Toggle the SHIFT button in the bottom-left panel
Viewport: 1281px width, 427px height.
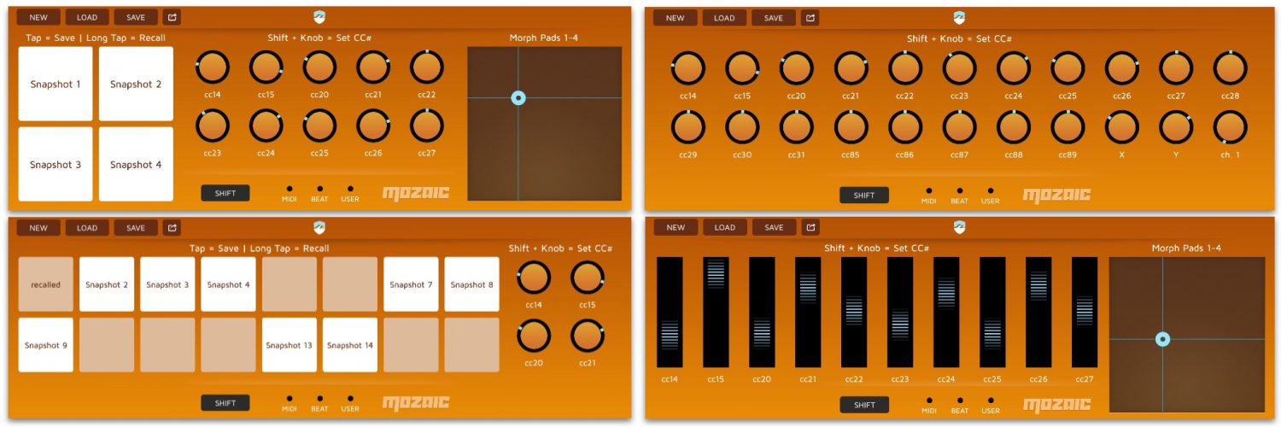coord(225,403)
